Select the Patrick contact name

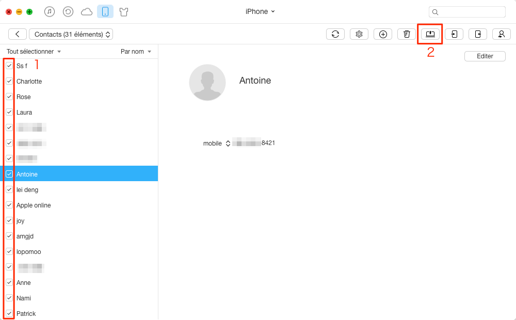point(26,313)
